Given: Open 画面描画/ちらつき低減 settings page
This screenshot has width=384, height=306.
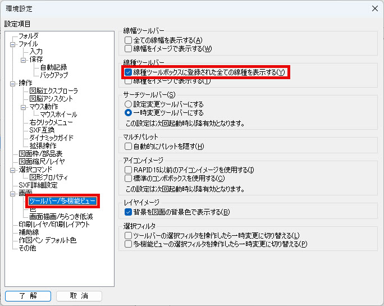Looking at the screenshot, I should click(x=61, y=216).
